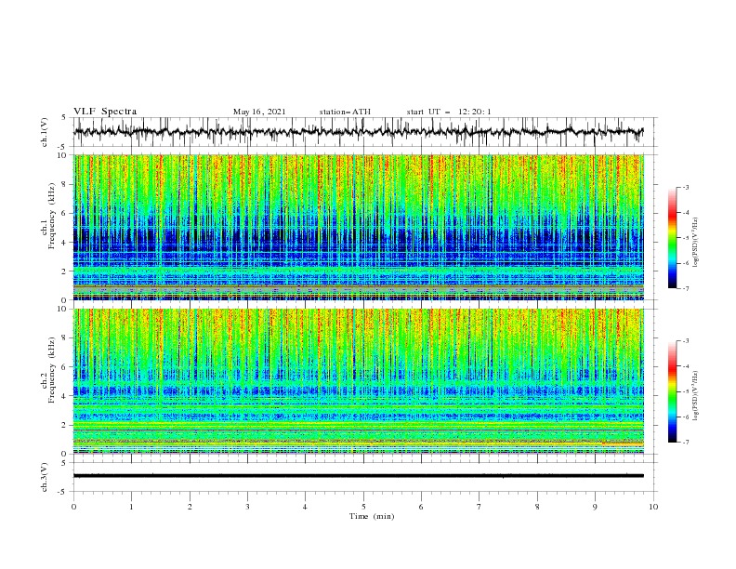Click the lower PSD color scale bar
736x569 pixels.
pos(673,391)
